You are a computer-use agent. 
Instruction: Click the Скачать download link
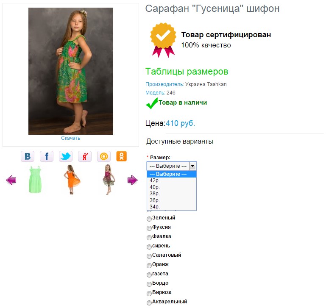click(71, 138)
